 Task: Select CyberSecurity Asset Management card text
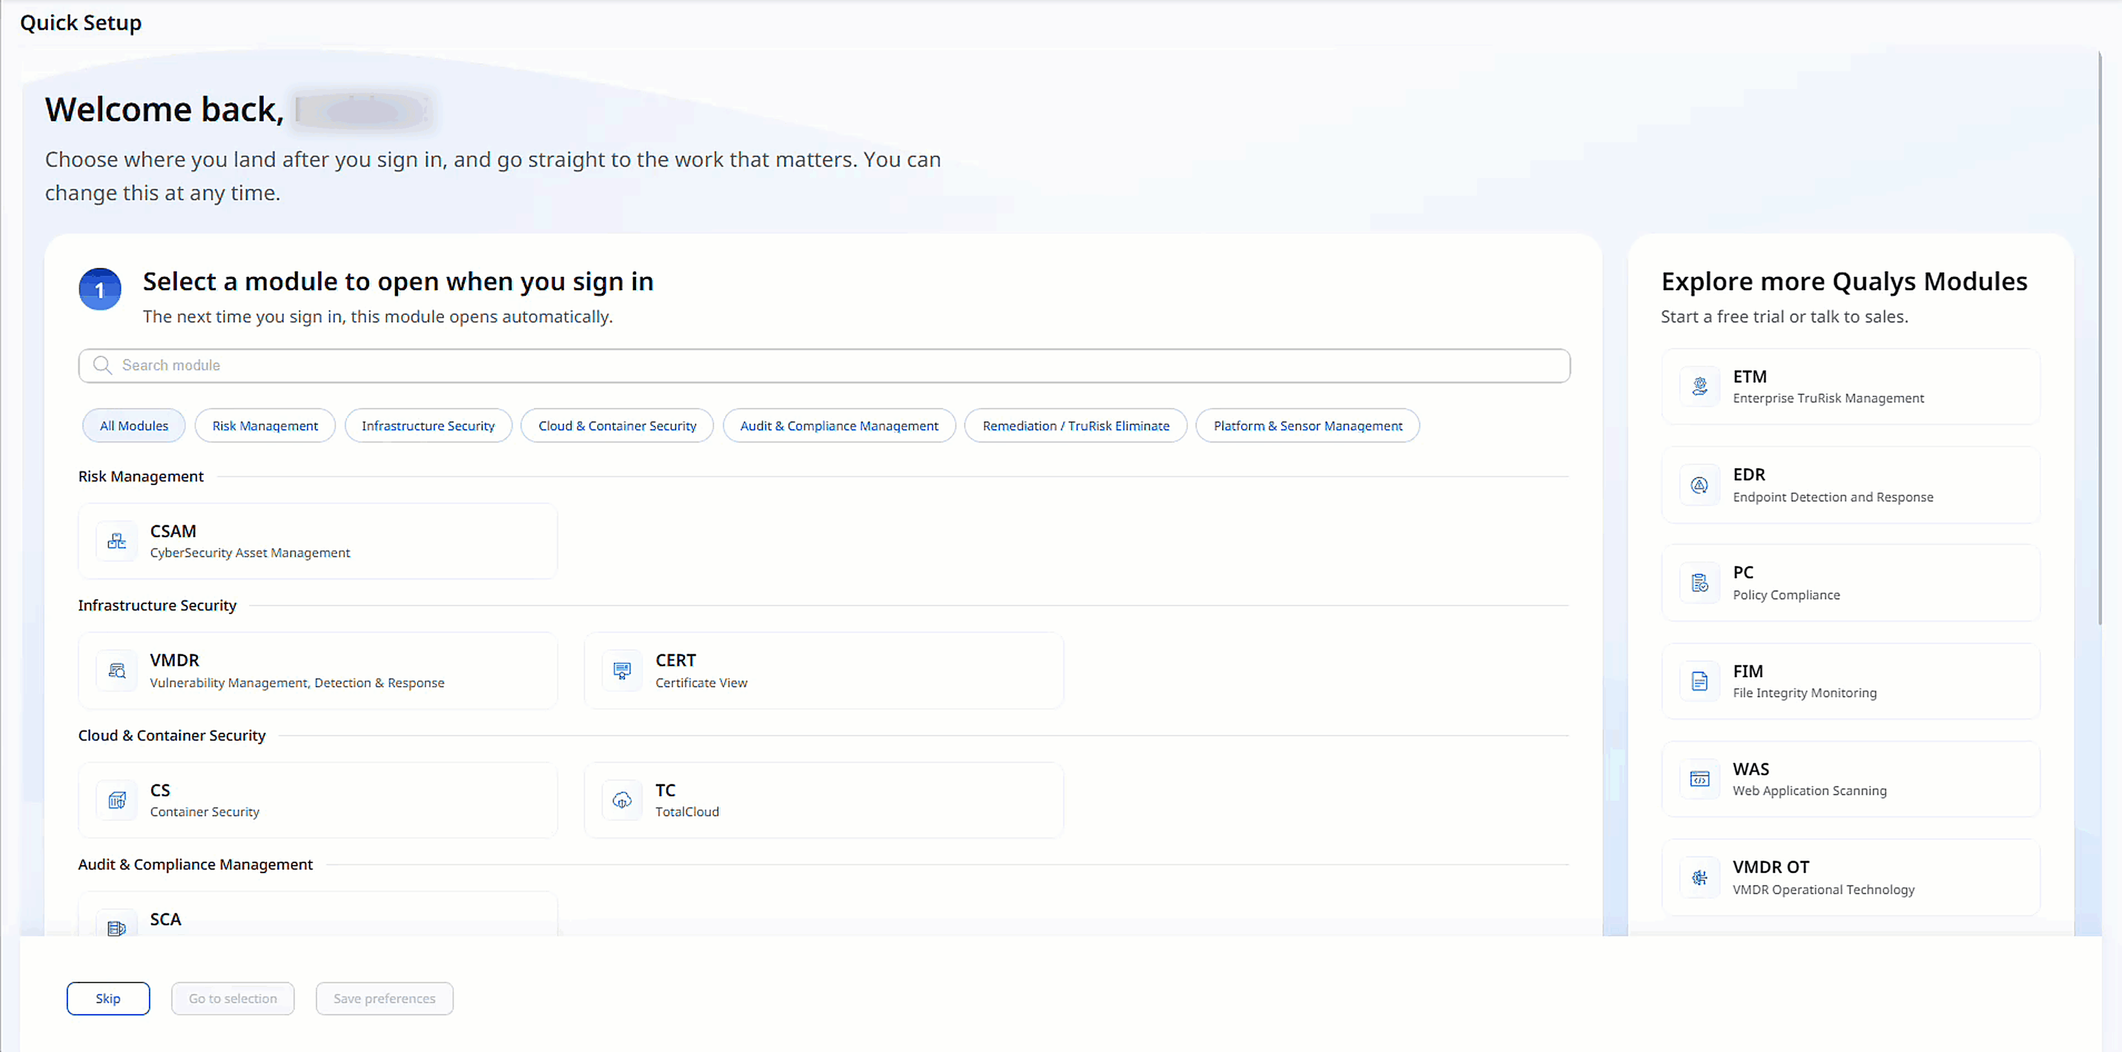(x=250, y=553)
